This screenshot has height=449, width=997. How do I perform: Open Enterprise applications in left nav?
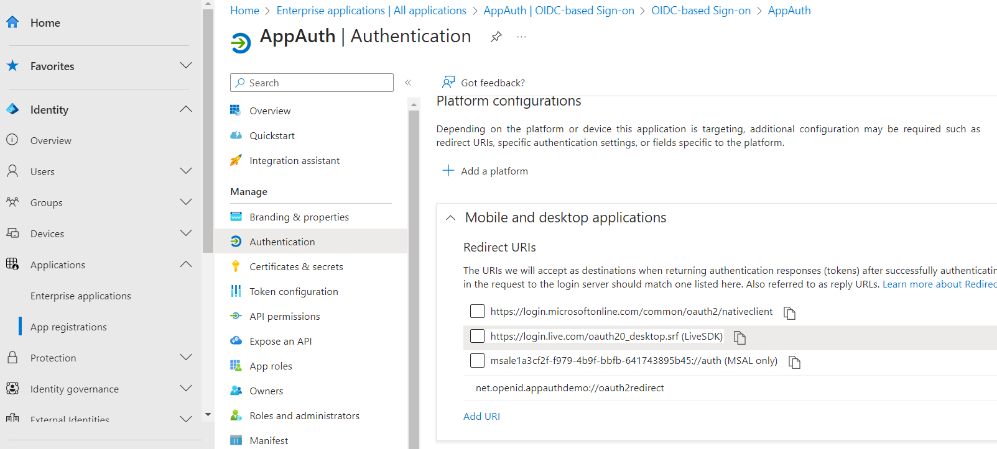[x=81, y=296]
